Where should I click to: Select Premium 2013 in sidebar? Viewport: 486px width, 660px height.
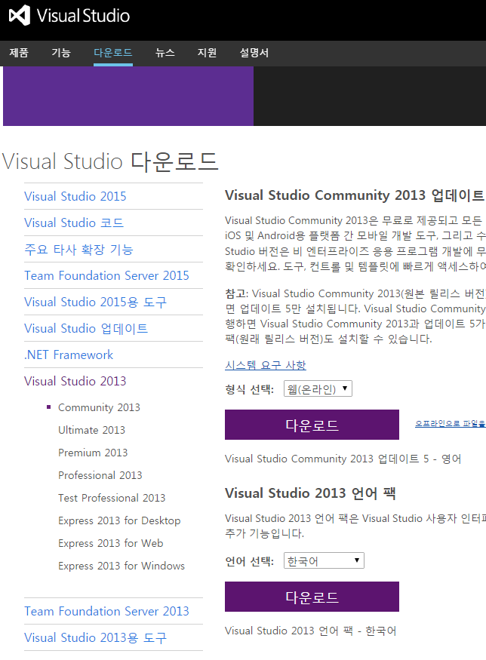point(93,453)
